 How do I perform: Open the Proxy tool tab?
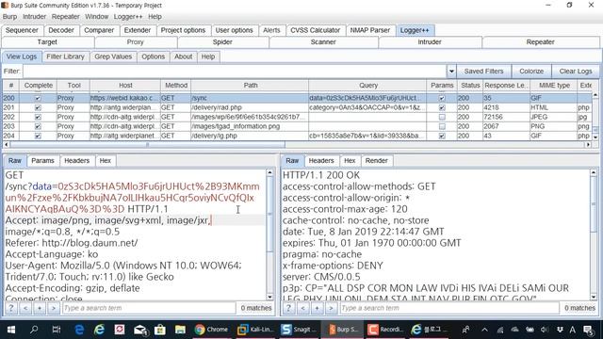[135, 41]
